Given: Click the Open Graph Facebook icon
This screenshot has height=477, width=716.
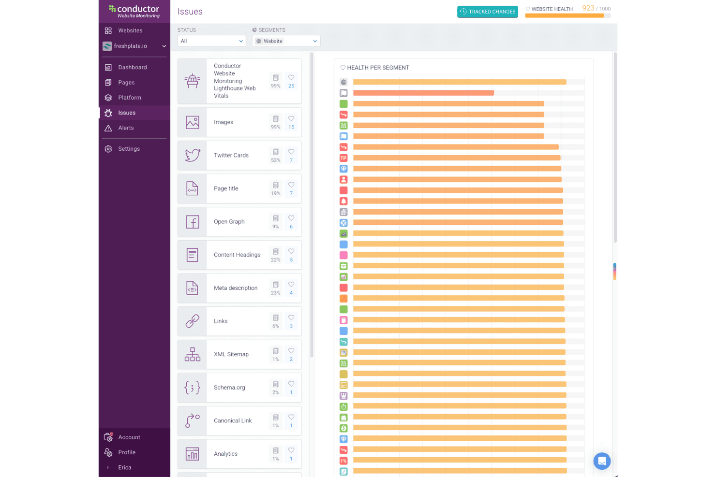Looking at the screenshot, I should tap(193, 222).
